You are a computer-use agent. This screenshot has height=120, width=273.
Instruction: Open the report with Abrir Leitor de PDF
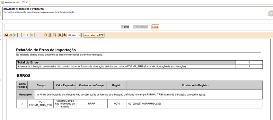[94, 35]
